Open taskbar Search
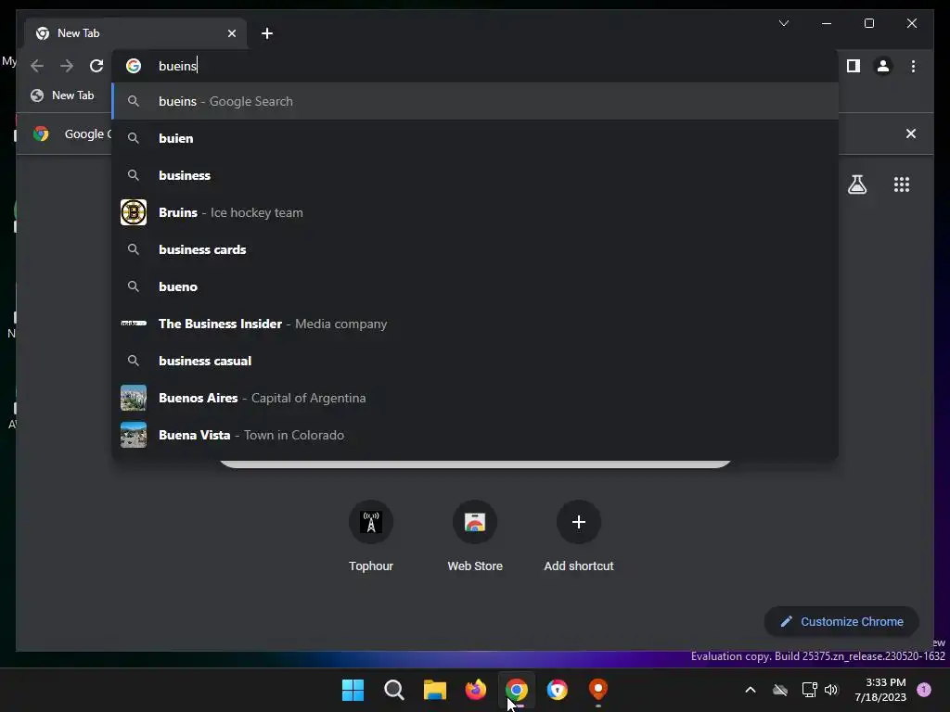 [393, 690]
